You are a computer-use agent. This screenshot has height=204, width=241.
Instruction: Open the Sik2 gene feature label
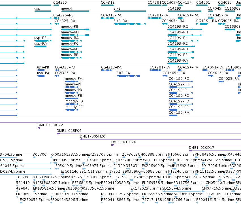tap(117, 8)
